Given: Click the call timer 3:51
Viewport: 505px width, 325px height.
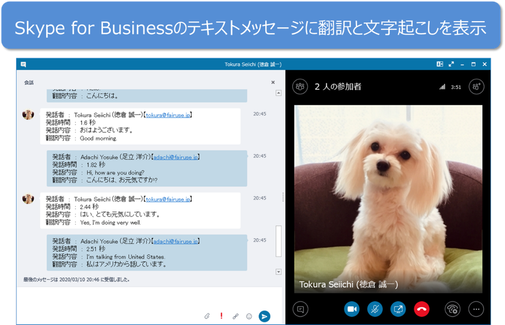Looking at the screenshot, I should click(456, 87).
